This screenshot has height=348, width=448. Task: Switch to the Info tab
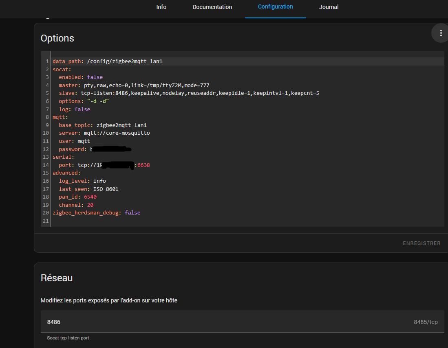(161, 7)
